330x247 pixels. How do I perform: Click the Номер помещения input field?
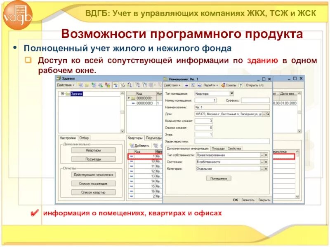205,100
